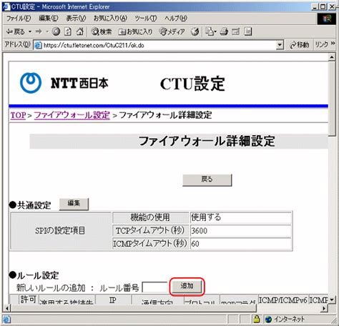
Task: Open the back button history dropdown arrow
Action: 30,31
